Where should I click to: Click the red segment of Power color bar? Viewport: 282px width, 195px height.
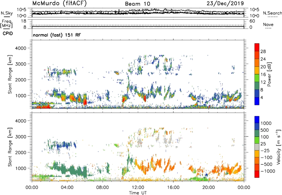pos(257,47)
